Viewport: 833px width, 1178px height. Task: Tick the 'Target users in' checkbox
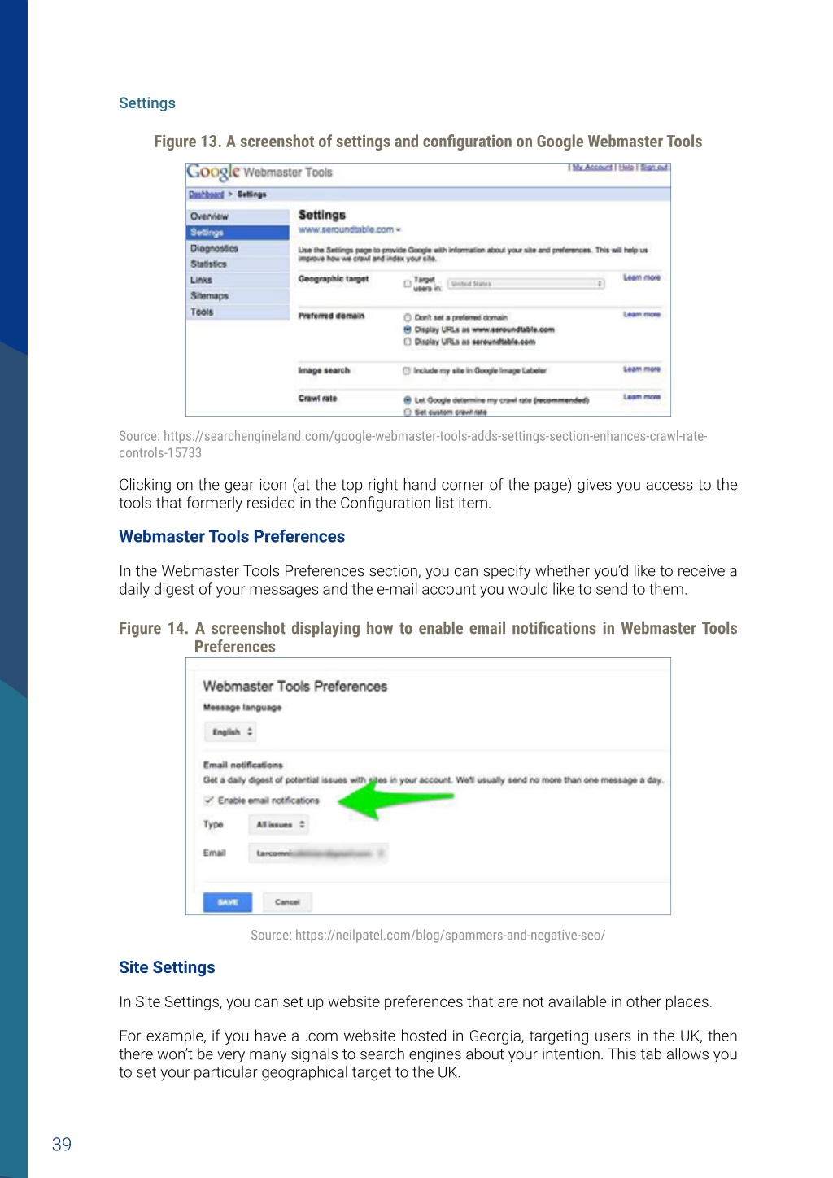pos(408,284)
